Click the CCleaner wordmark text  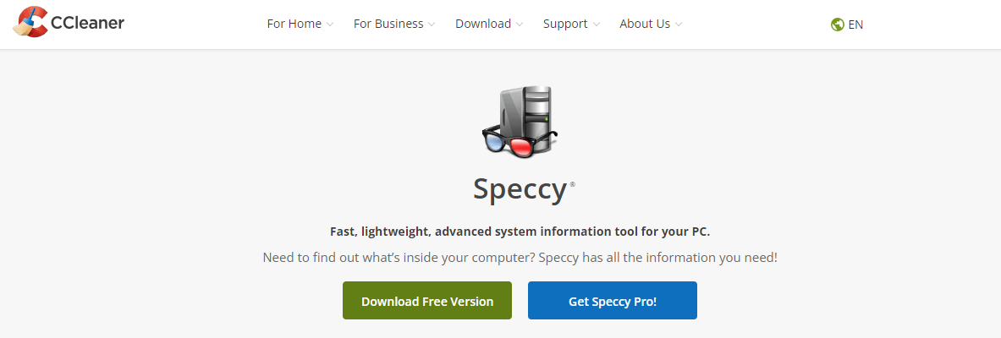[x=87, y=23]
